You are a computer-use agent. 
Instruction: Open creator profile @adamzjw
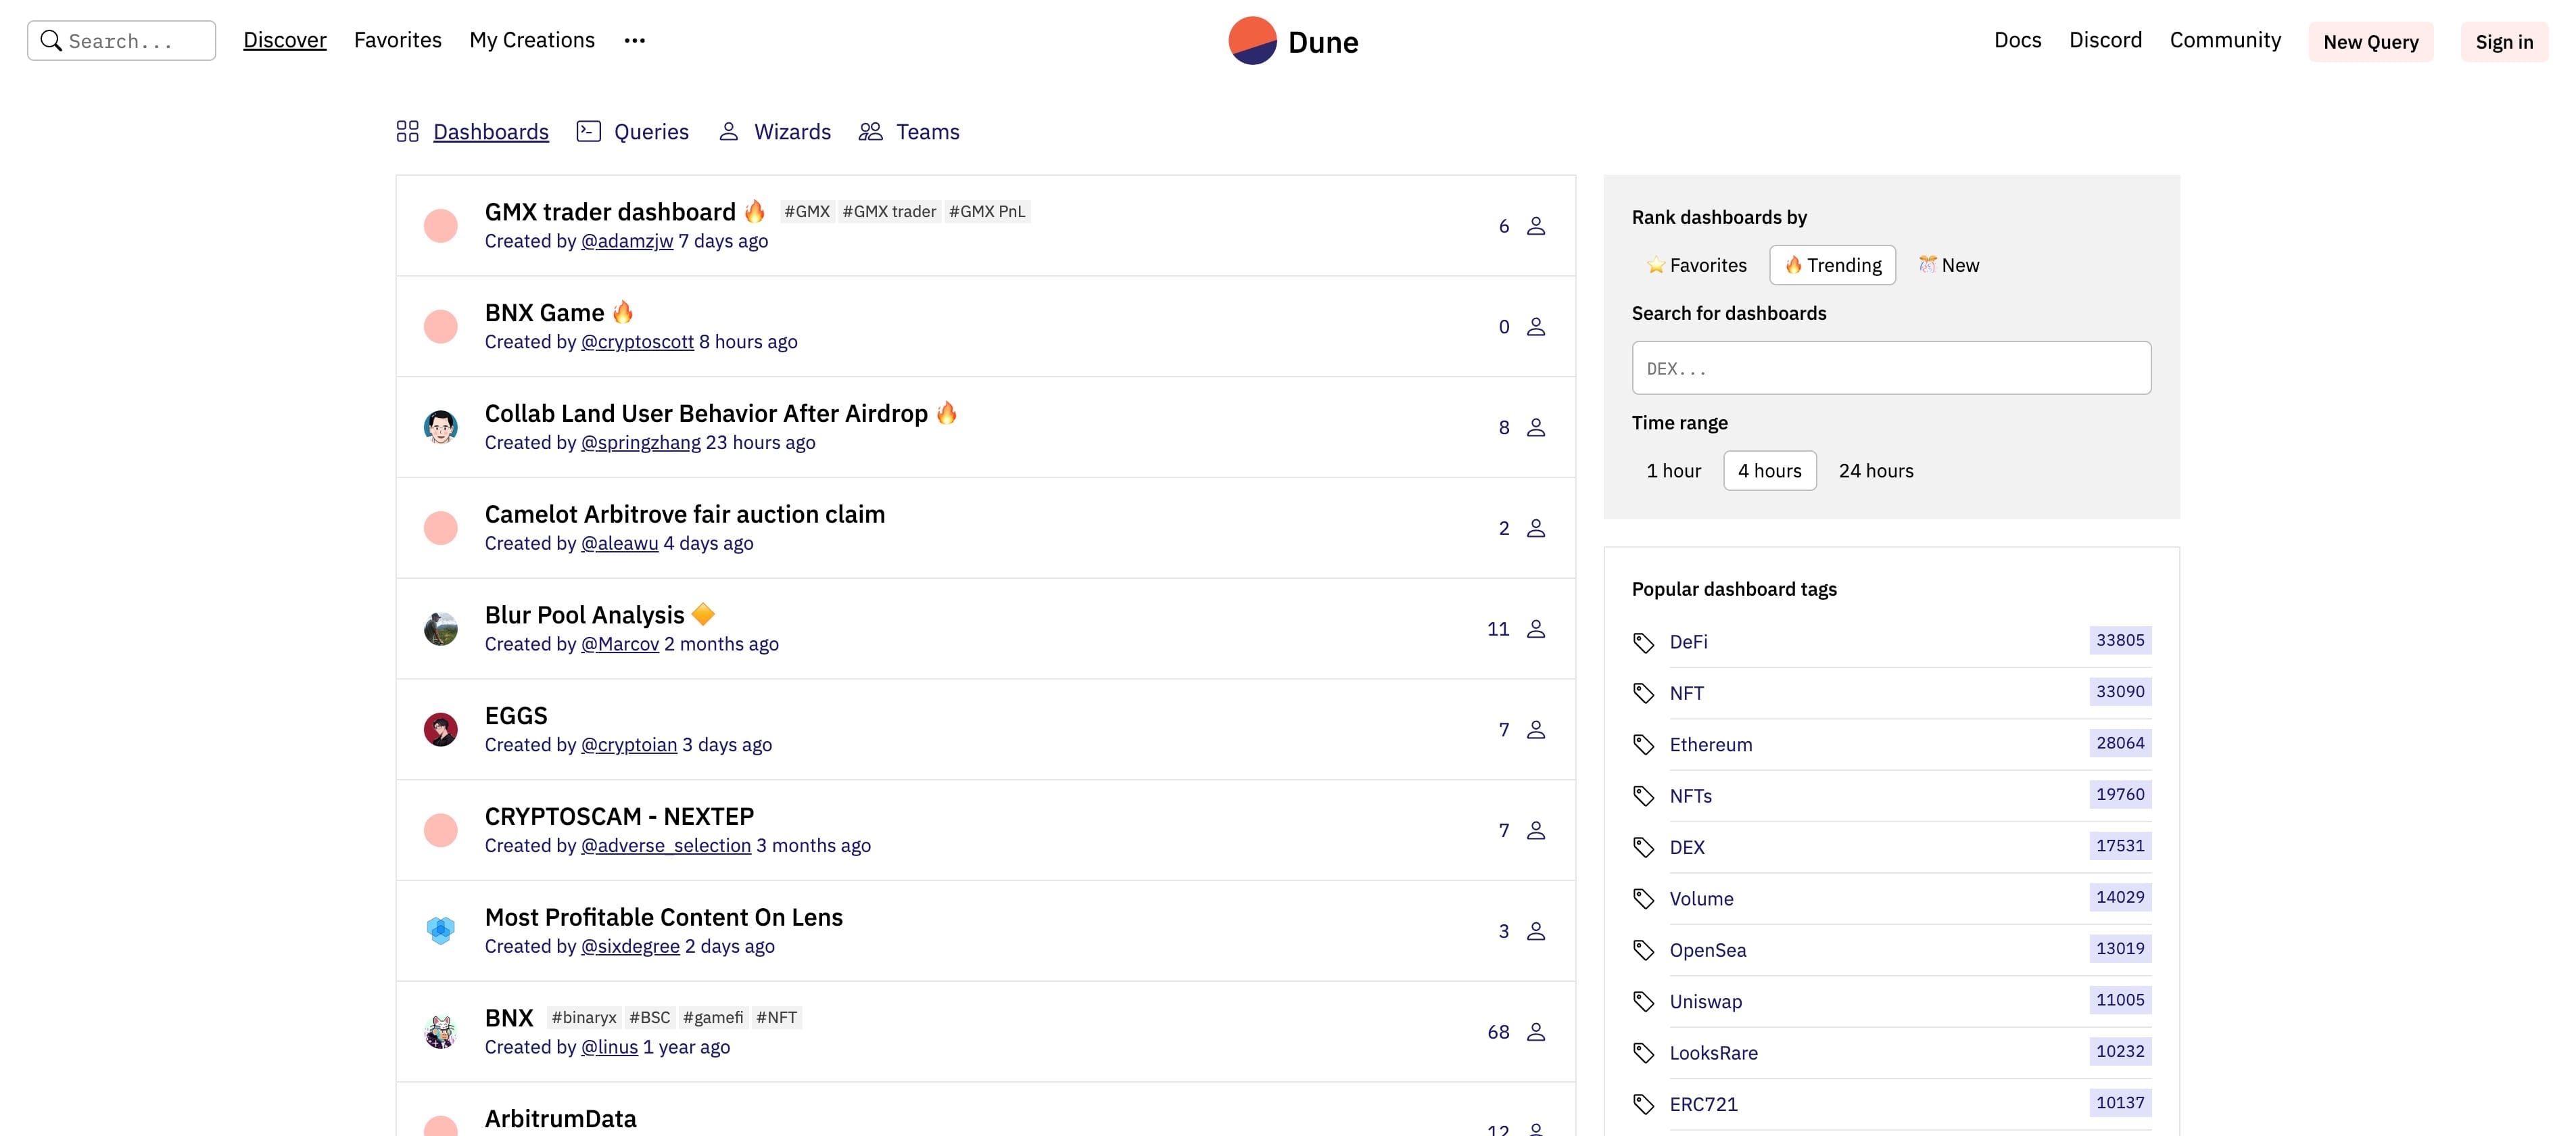[627, 241]
